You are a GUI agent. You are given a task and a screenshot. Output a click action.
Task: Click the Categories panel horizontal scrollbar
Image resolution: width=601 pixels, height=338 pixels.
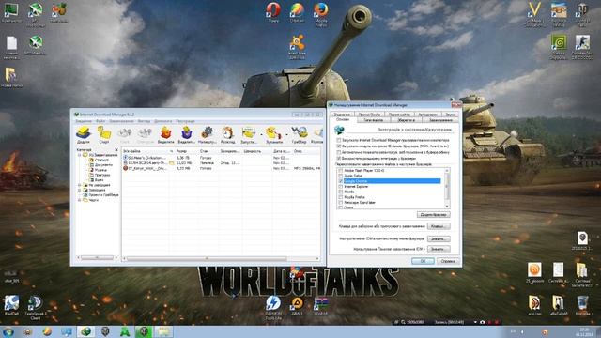(97, 257)
